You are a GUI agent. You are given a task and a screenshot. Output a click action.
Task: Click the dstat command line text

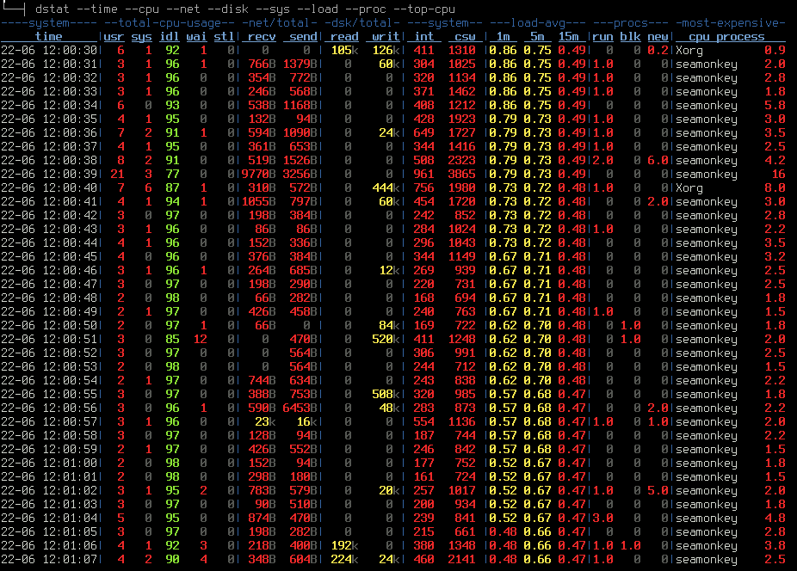click(245, 9)
